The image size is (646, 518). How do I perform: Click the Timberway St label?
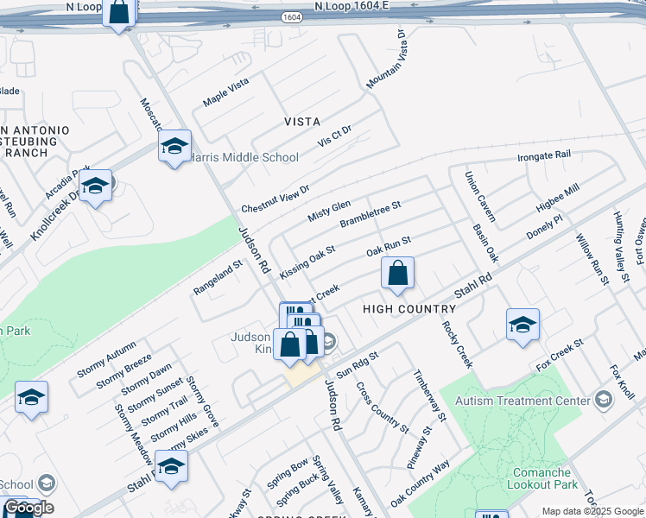click(430, 395)
